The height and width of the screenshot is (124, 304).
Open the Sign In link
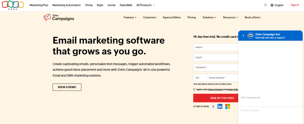click(x=295, y=5)
